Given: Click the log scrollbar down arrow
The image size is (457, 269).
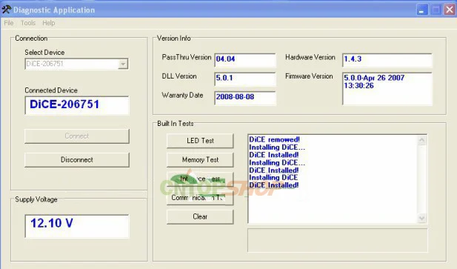Looking at the screenshot, I should click(x=421, y=218).
